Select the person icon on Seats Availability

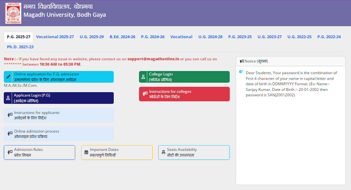click(x=163, y=152)
